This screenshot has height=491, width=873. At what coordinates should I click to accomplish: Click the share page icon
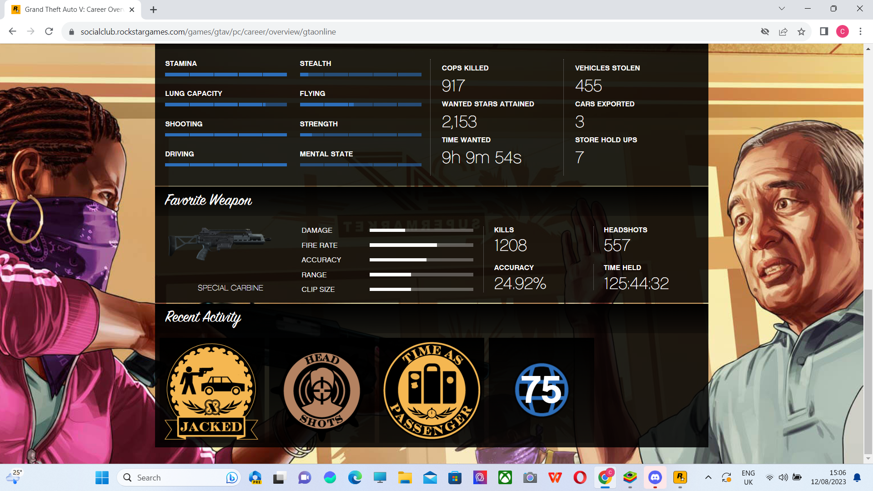pos(783,32)
